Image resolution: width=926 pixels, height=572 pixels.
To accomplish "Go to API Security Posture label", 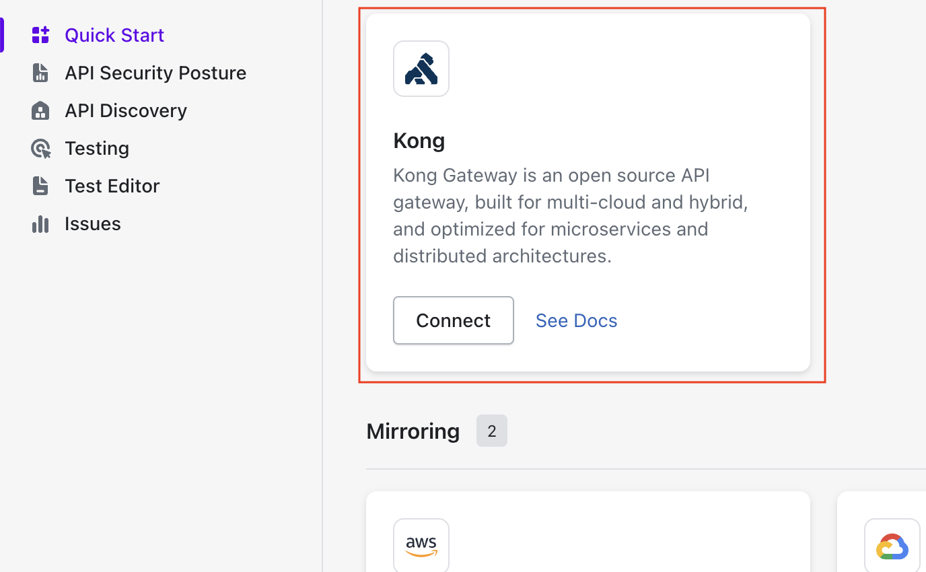I will click(x=155, y=73).
